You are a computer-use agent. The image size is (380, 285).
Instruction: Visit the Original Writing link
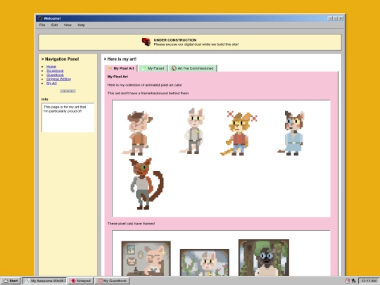[x=58, y=79]
